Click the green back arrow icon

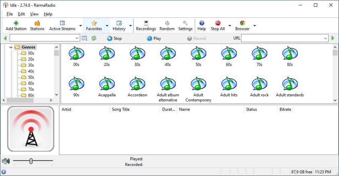point(5,38)
